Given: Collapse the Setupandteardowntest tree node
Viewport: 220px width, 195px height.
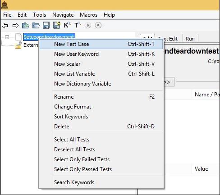Looking at the screenshot, I should click(x=7, y=37).
